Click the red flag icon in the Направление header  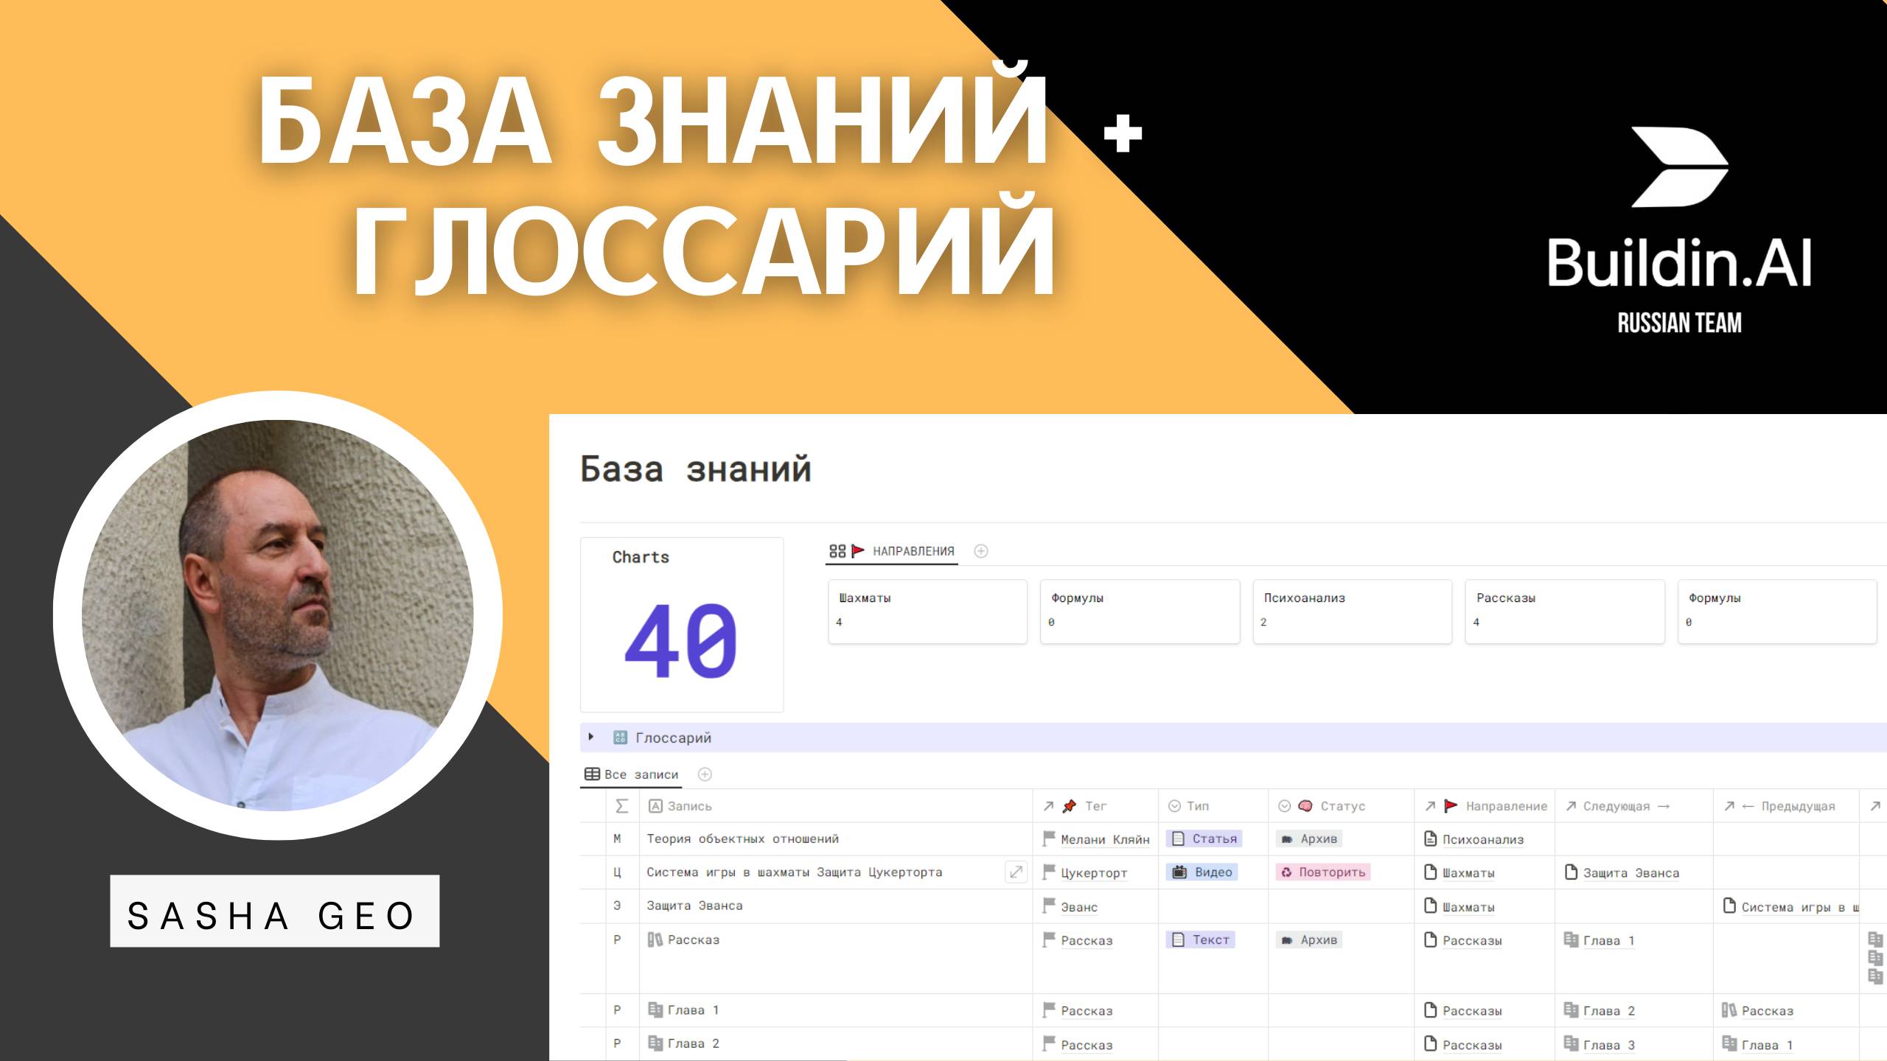coord(1449,805)
